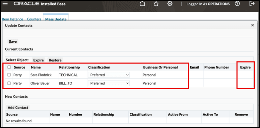Click the BILL_TO relationship cell
Image resolution: width=260 pixels, height=128 pixels.
pos(66,83)
